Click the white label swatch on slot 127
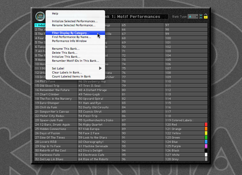 click(206, 155)
